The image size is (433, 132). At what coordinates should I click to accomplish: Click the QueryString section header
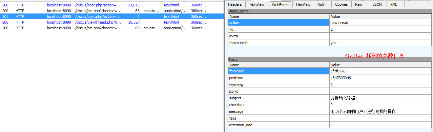coord(330,11)
